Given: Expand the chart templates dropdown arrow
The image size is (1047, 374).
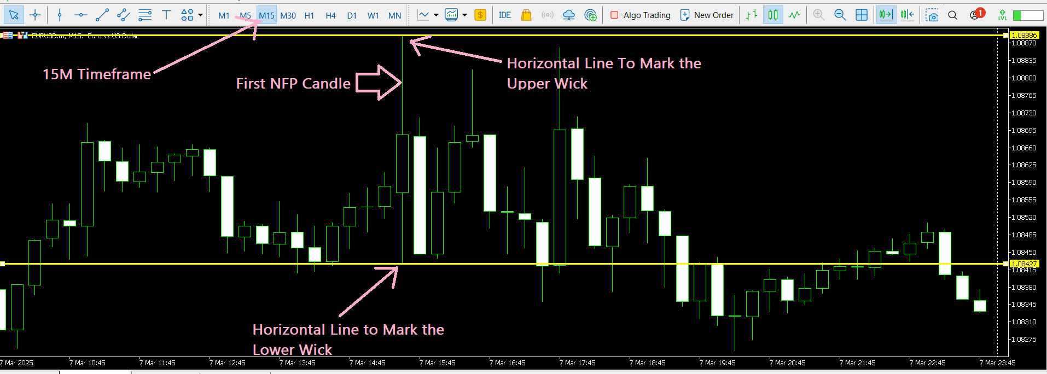Looking at the screenshot, I should coord(464,15).
